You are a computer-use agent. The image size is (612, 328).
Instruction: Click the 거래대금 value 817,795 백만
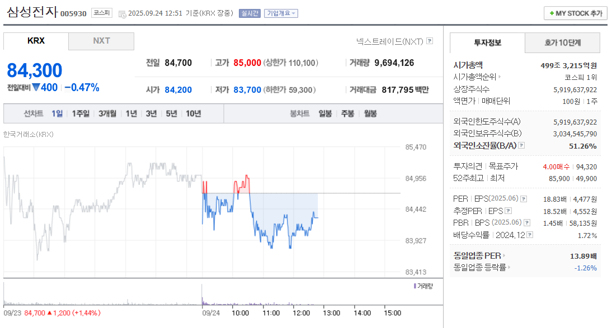point(405,90)
